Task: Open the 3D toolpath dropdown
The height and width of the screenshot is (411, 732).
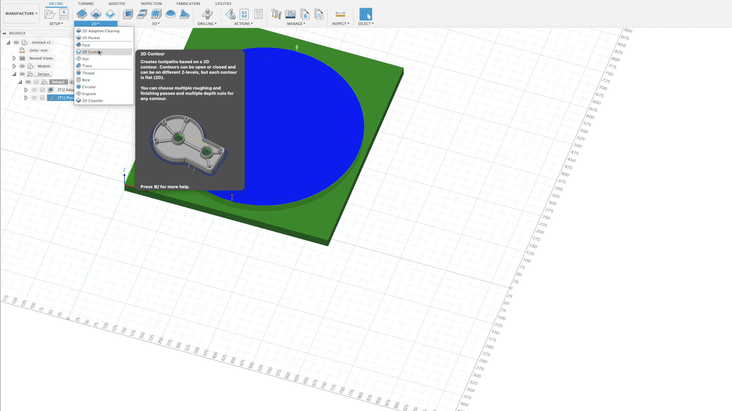Action: click(x=155, y=23)
